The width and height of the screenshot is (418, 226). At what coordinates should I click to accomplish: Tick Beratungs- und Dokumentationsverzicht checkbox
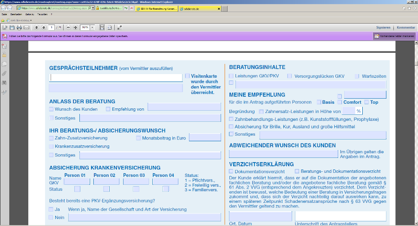point(297,171)
